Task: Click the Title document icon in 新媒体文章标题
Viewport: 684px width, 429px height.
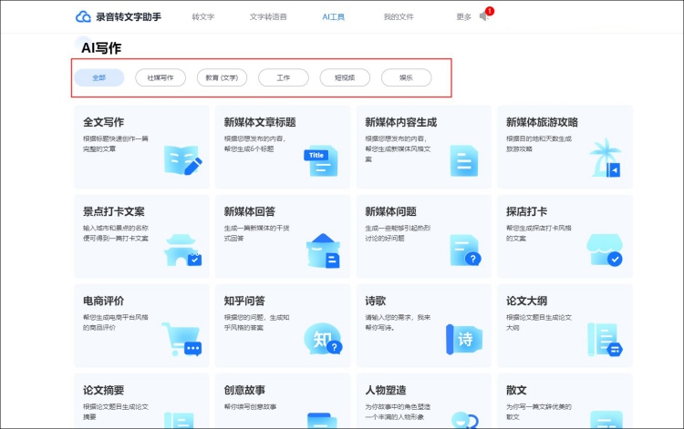Action: [321, 160]
